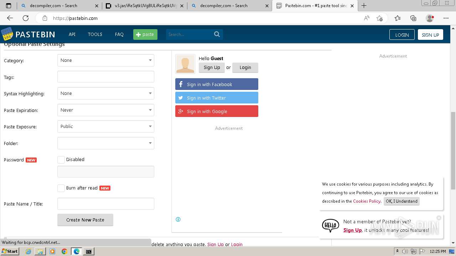The height and width of the screenshot is (256, 456).
Task: Click the Paste Name / Title field
Action: pos(106,204)
